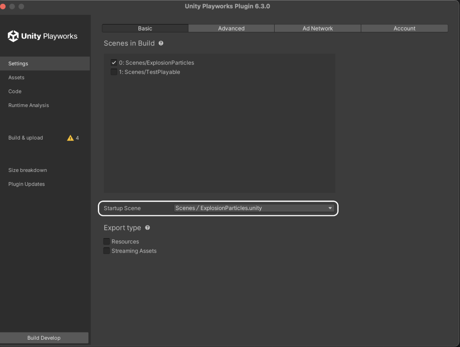
Task: Open the Startup Scene dropdown
Action: click(254, 208)
